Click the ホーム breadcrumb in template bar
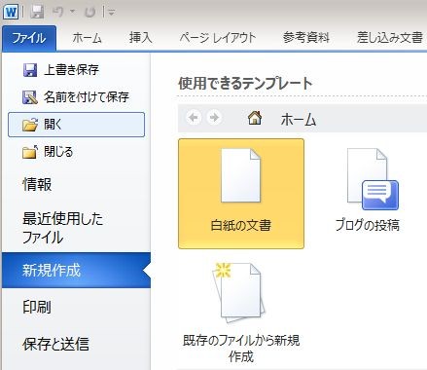Image resolution: width=427 pixels, height=370 pixels. pyautogui.click(x=299, y=119)
